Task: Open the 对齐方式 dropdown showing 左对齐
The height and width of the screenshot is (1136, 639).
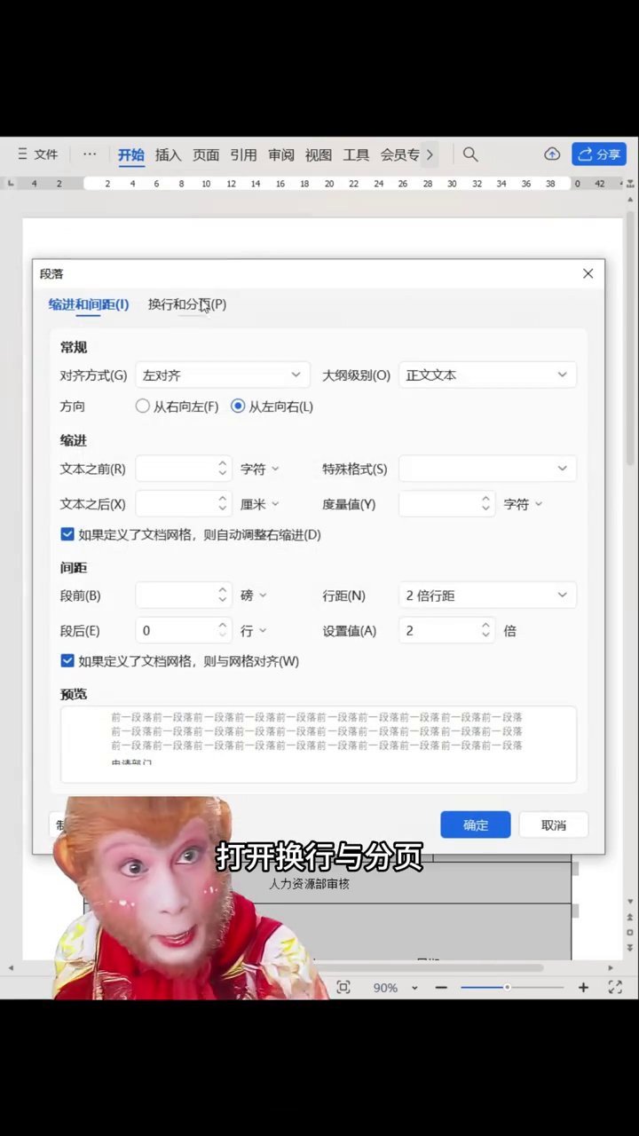Action: coord(223,375)
